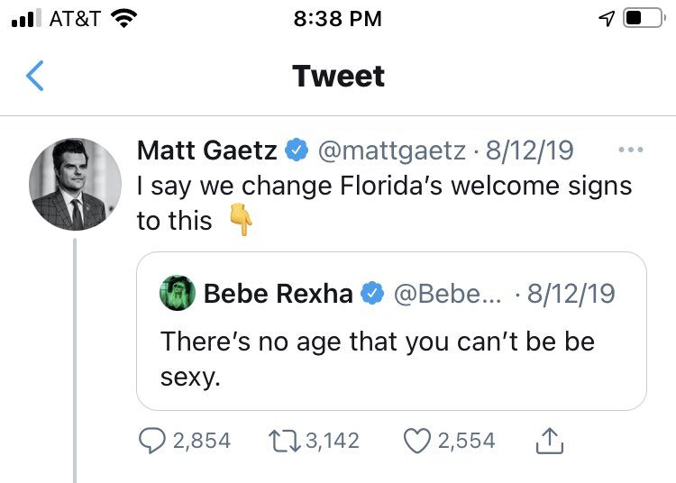The height and width of the screenshot is (483, 676).
Task: Tap the heart like icon
Action: pyautogui.click(x=416, y=441)
